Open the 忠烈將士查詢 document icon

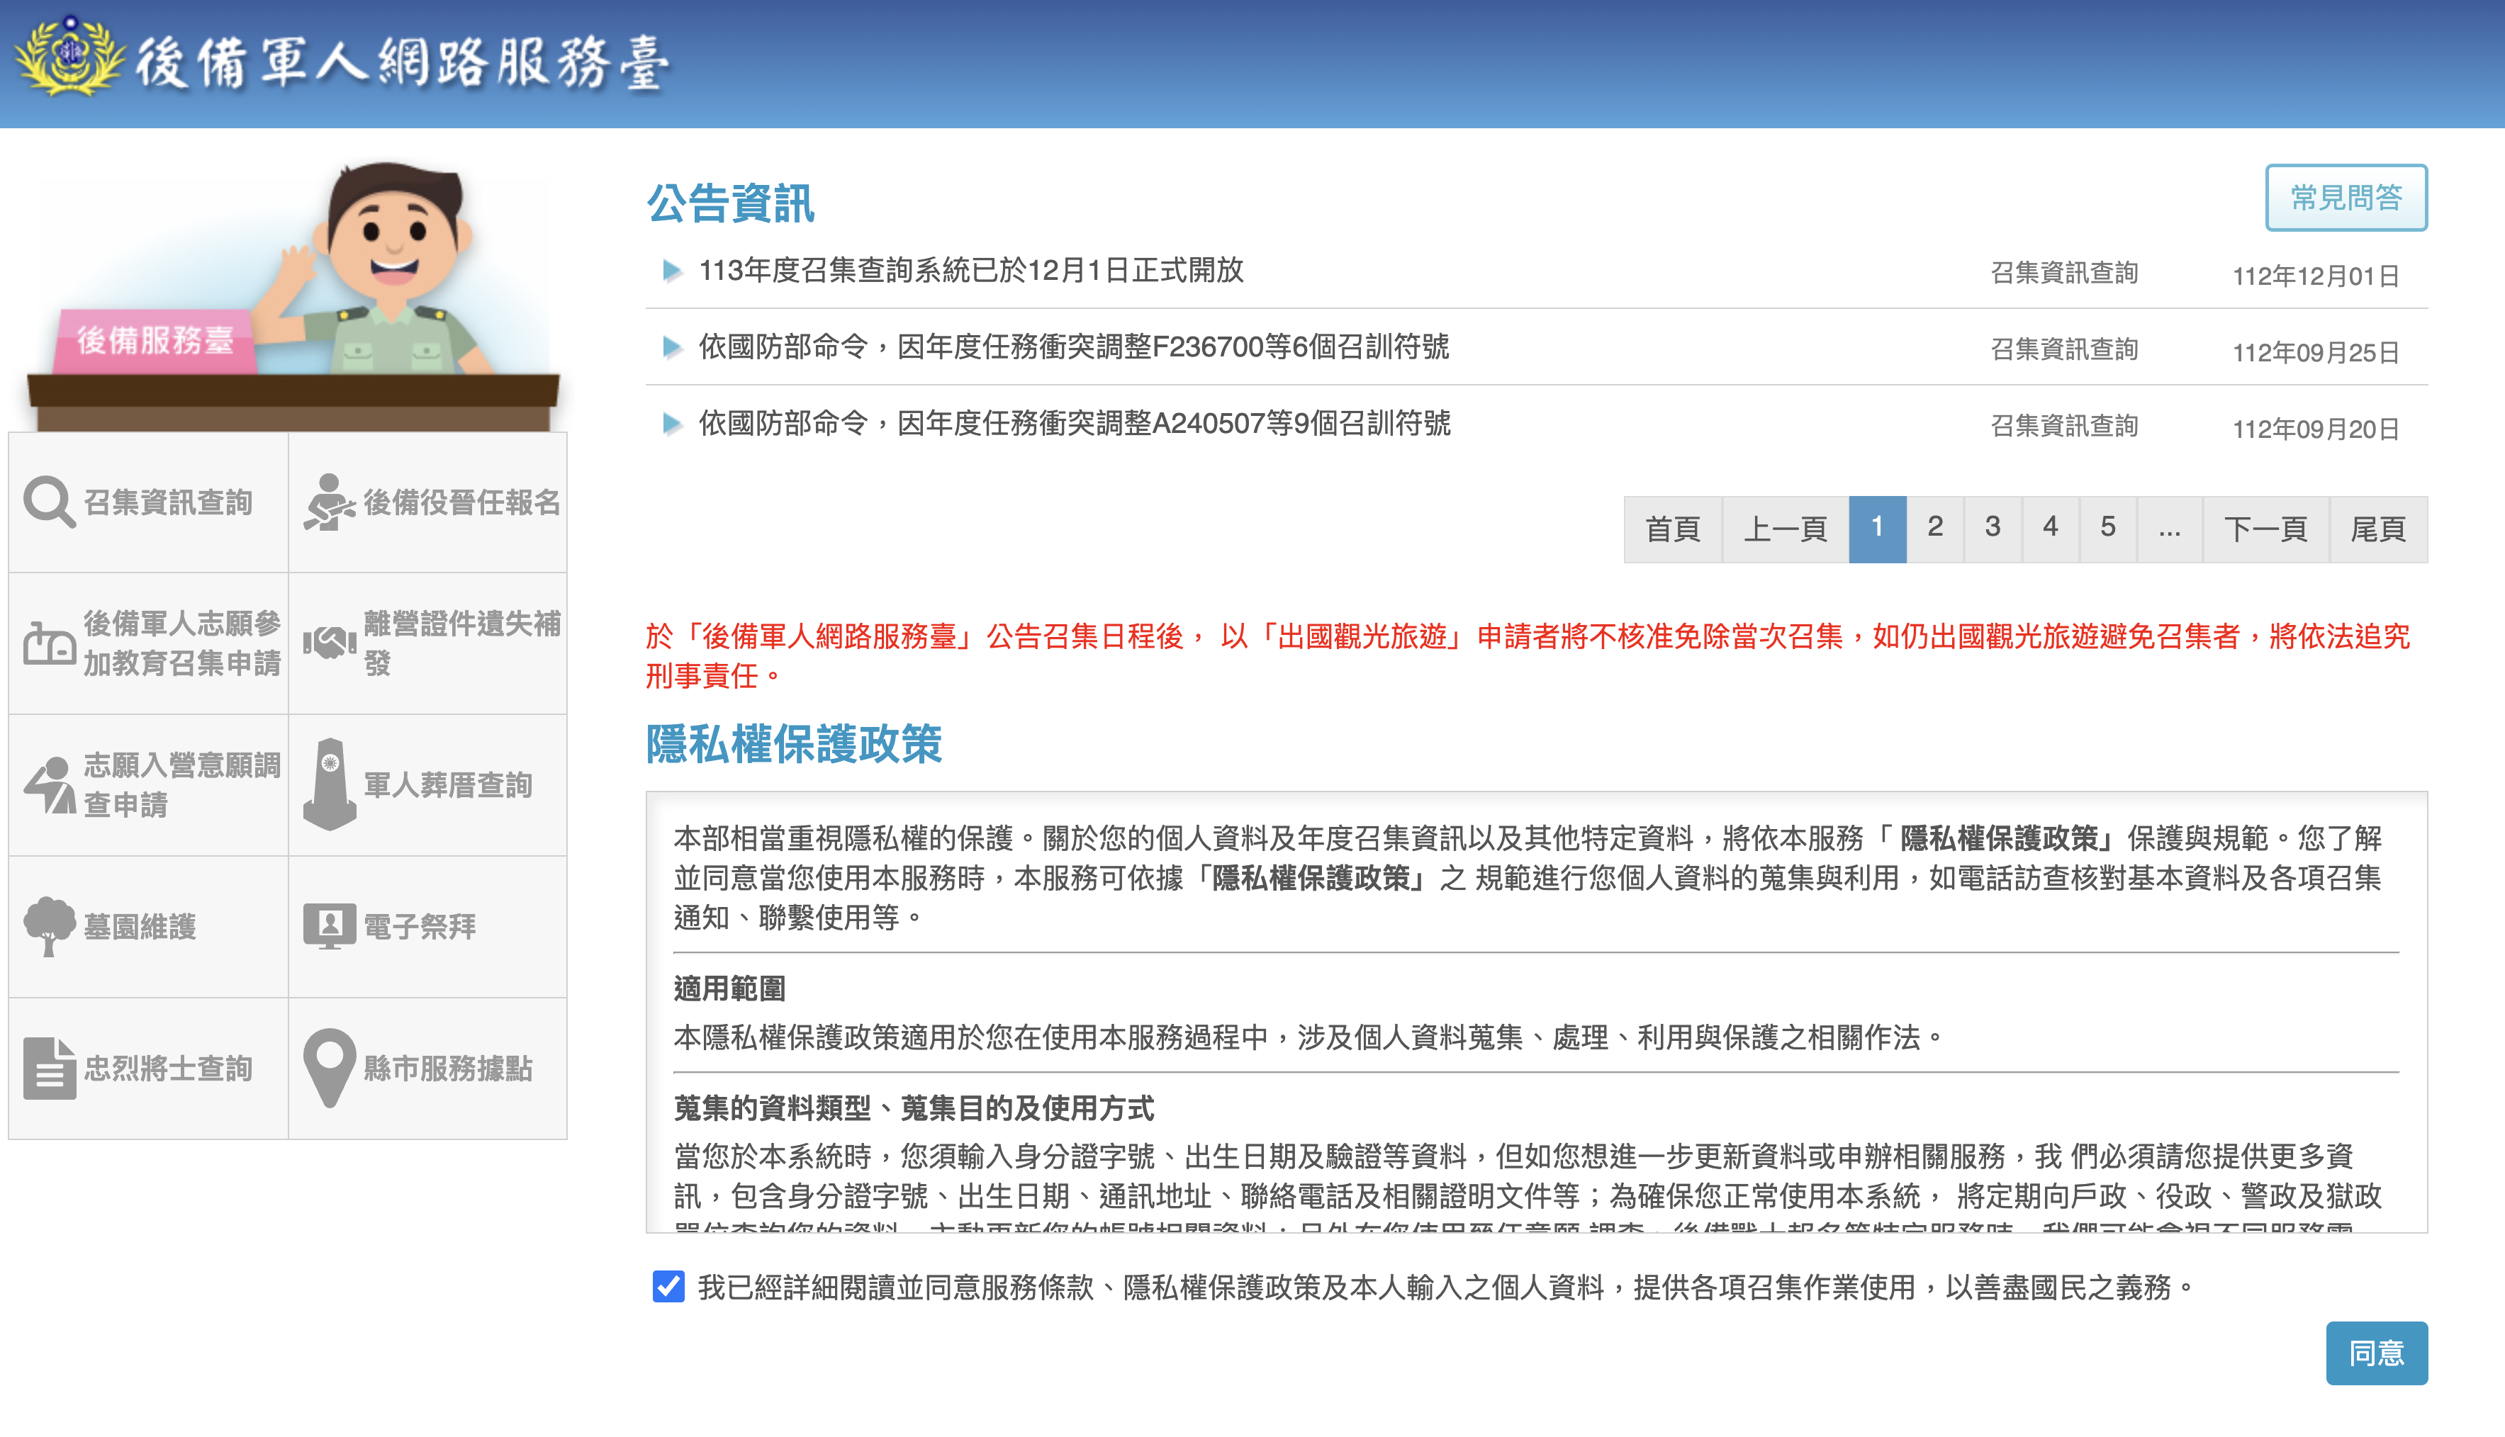pyautogui.click(x=50, y=1068)
